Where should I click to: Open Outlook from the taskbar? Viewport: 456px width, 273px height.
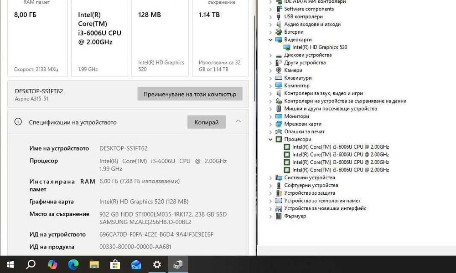(136, 264)
